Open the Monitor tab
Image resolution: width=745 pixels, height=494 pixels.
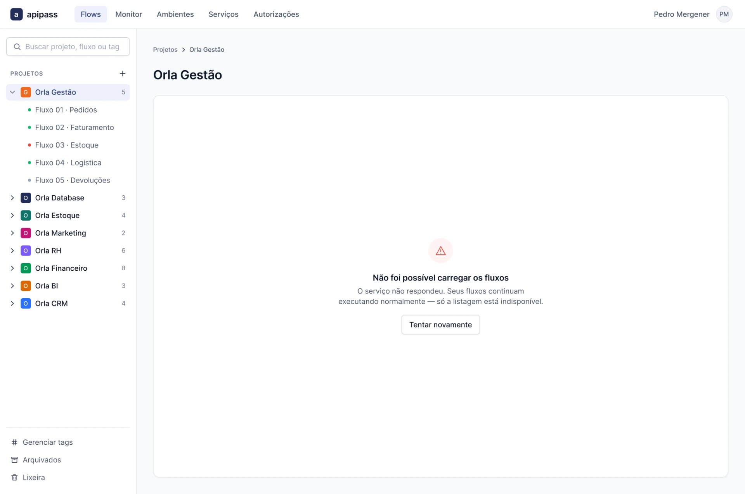129,14
